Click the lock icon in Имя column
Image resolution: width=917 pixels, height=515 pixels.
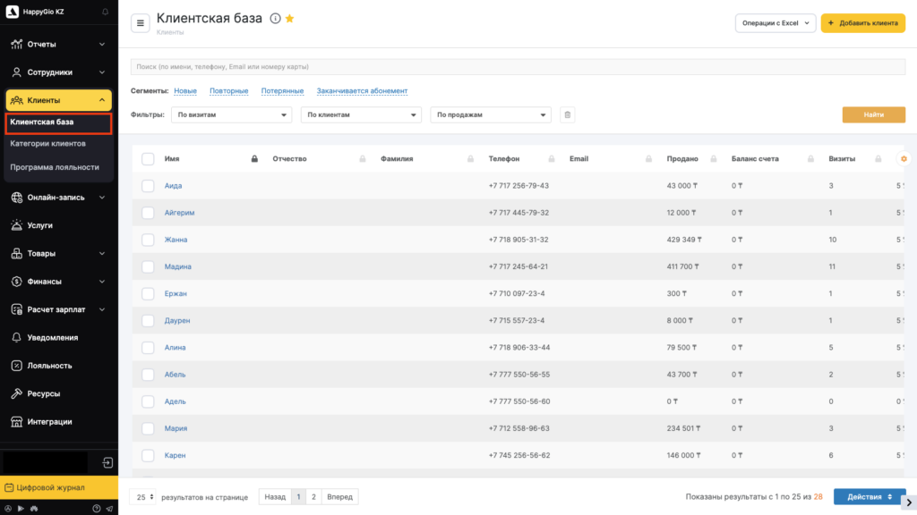[254, 159]
